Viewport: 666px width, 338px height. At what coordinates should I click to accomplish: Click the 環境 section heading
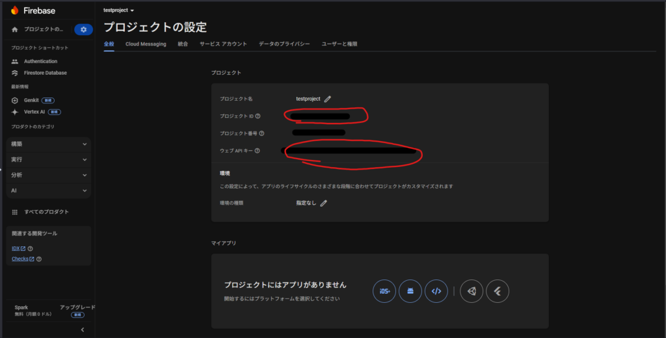coord(224,174)
